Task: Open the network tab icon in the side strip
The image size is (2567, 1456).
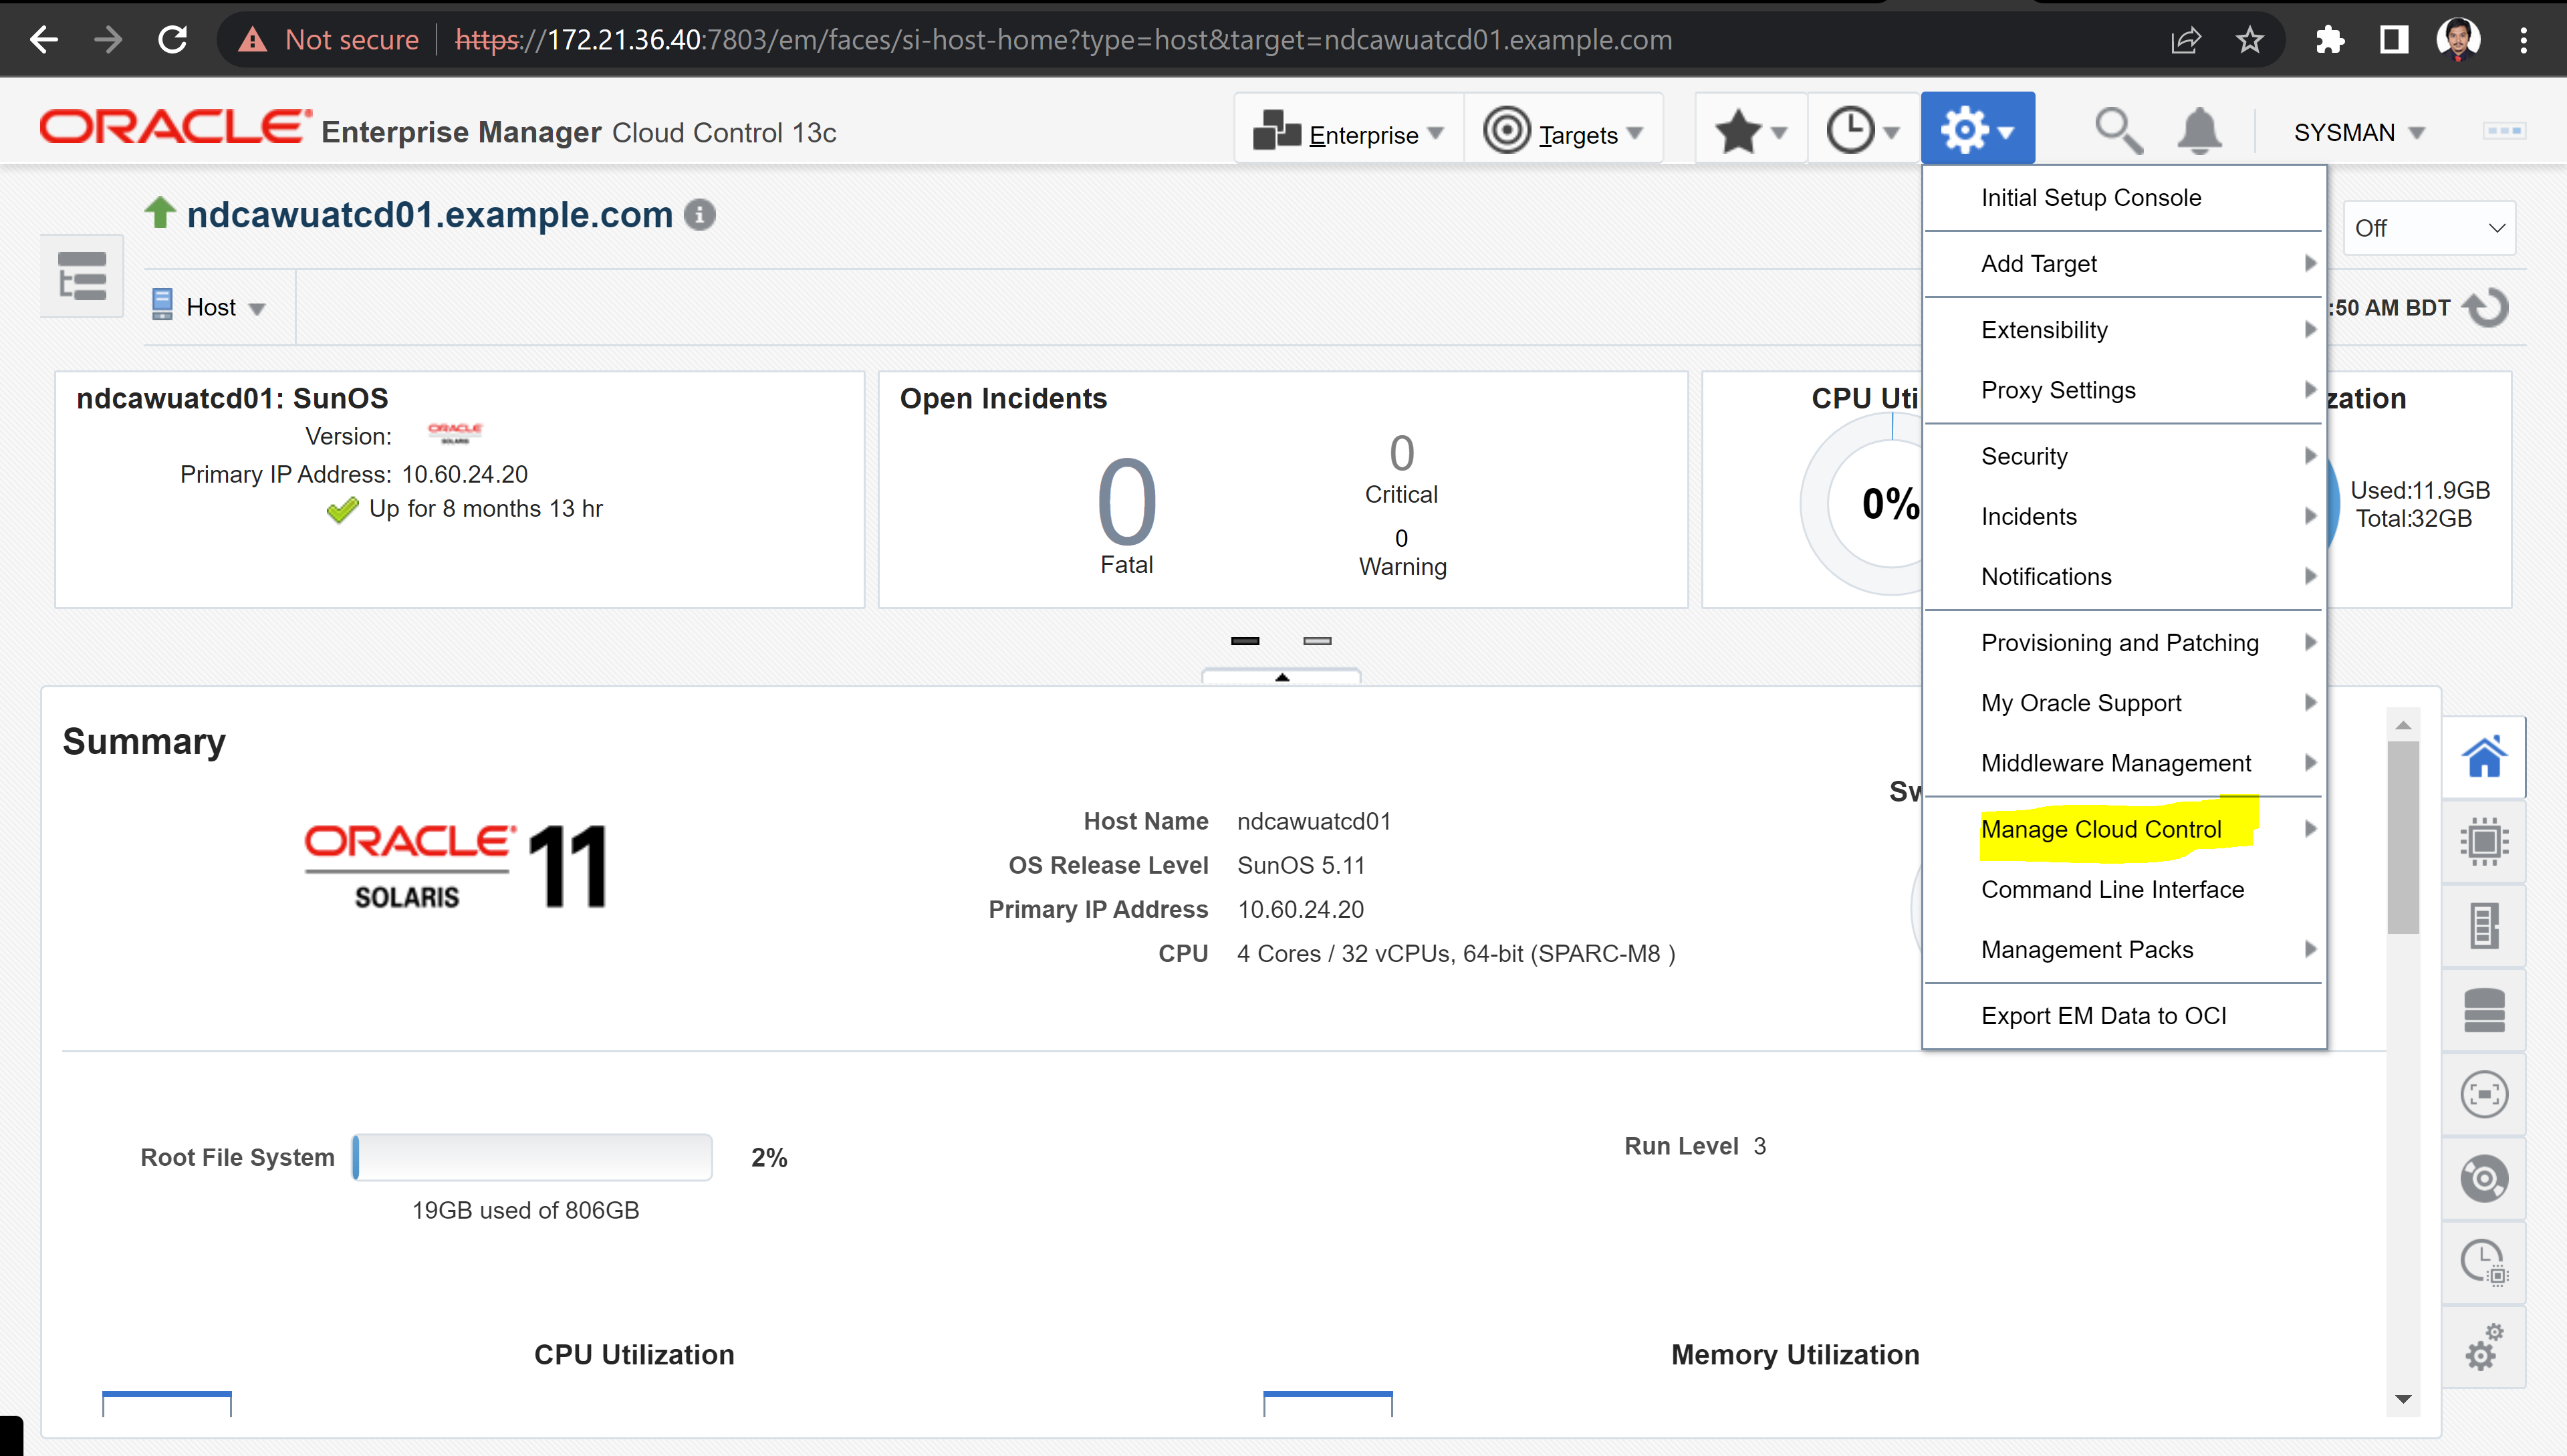Action: pos(2484,1094)
